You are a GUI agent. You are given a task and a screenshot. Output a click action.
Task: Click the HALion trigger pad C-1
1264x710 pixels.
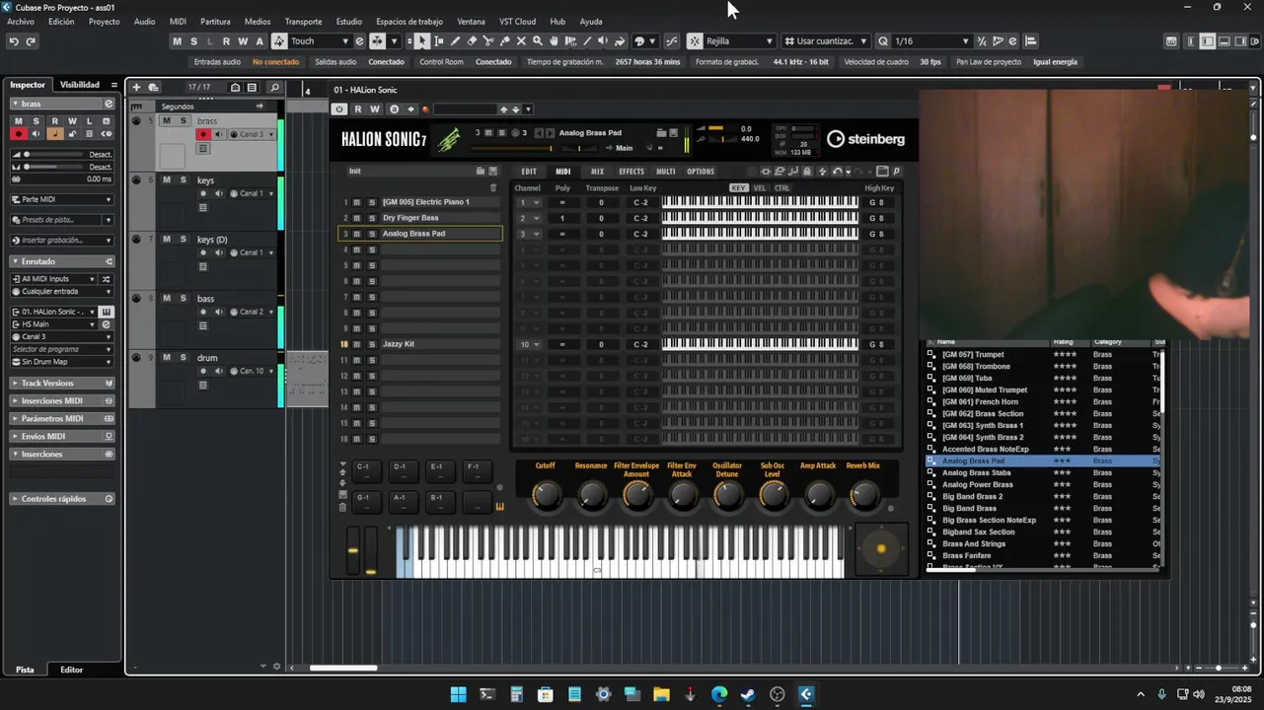pyautogui.click(x=367, y=470)
